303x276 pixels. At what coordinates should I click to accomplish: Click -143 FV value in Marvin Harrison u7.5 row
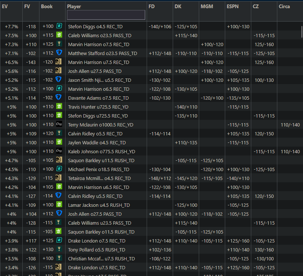31,62
